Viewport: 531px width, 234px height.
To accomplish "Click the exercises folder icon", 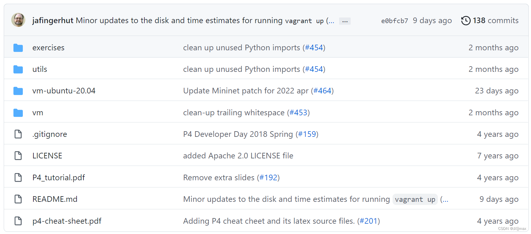I will (x=18, y=48).
